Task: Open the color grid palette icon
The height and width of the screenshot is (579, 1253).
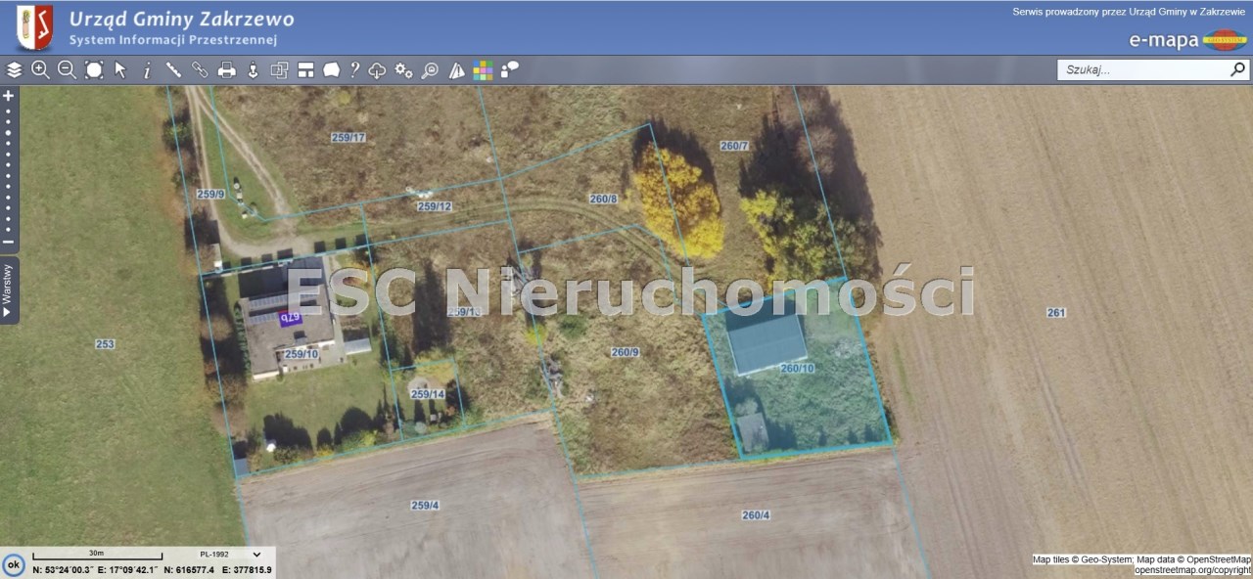Action: tap(483, 69)
